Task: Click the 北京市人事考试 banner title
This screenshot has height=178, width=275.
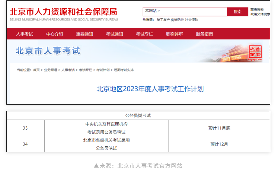Action: click(x=48, y=51)
